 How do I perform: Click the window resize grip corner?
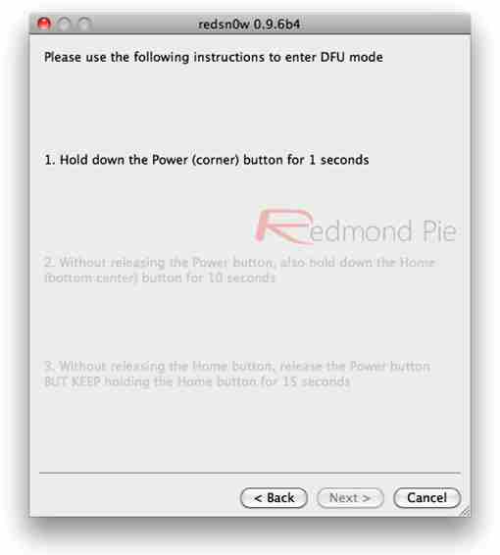[466, 512]
